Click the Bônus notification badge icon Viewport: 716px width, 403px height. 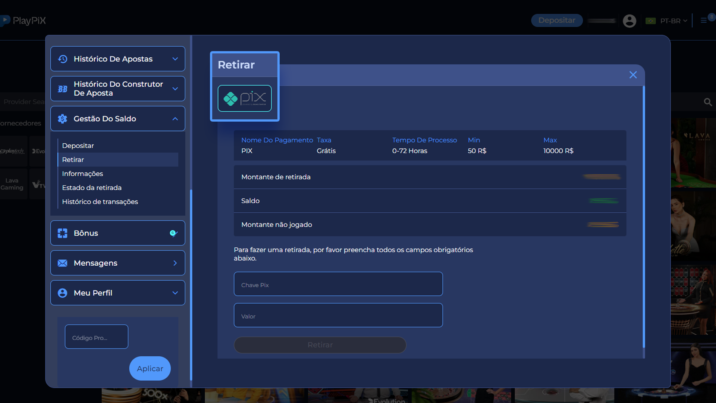coord(173,233)
